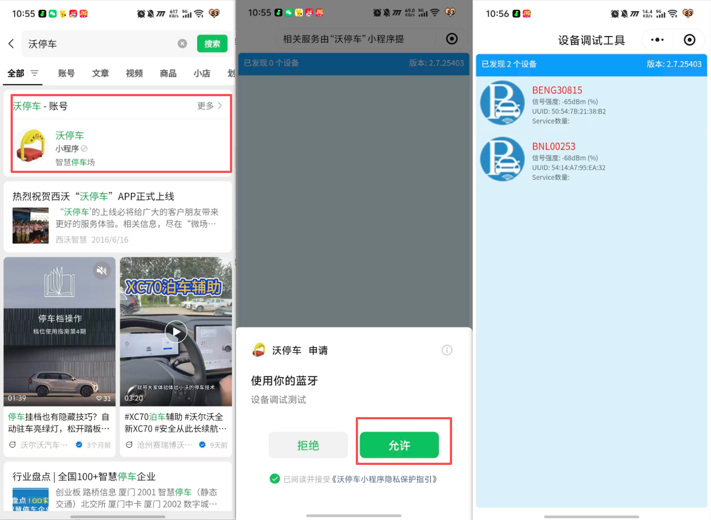Tap the alarm icon in left status bar
Viewport: 711px width, 520px height.
[x=141, y=13]
